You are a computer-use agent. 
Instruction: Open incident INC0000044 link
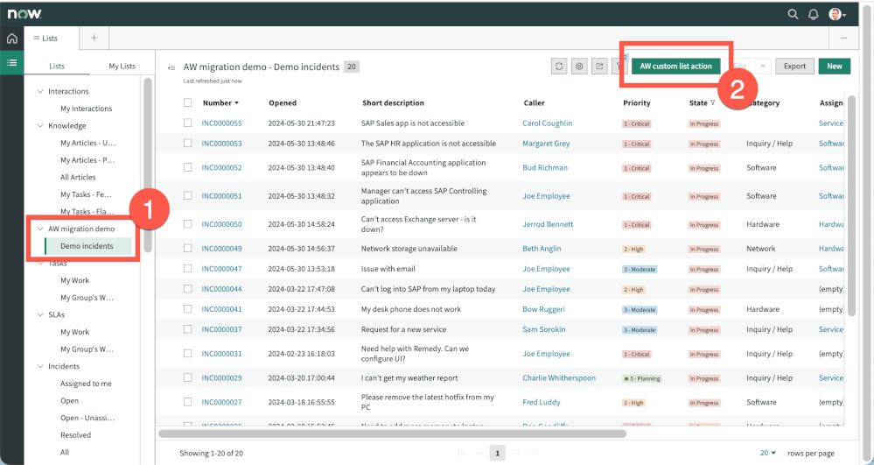[x=222, y=289]
